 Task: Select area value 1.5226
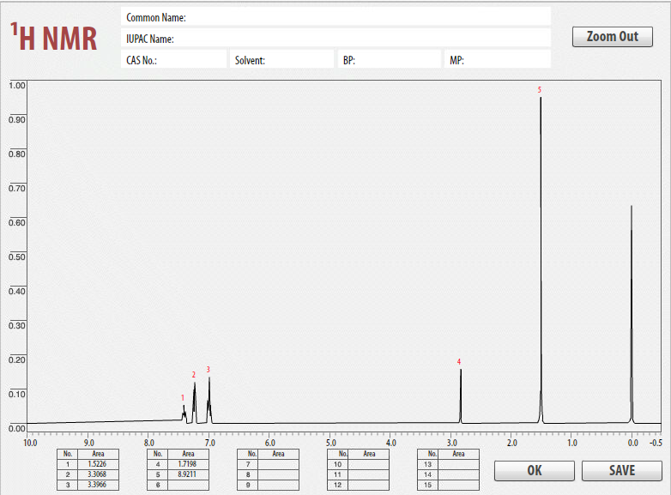(x=98, y=464)
